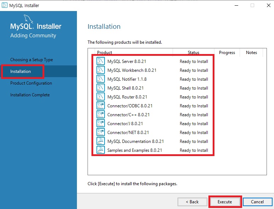
Task: Select the Connector/ODBC 8.0.21 row text
Action: [x=130, y=106]
